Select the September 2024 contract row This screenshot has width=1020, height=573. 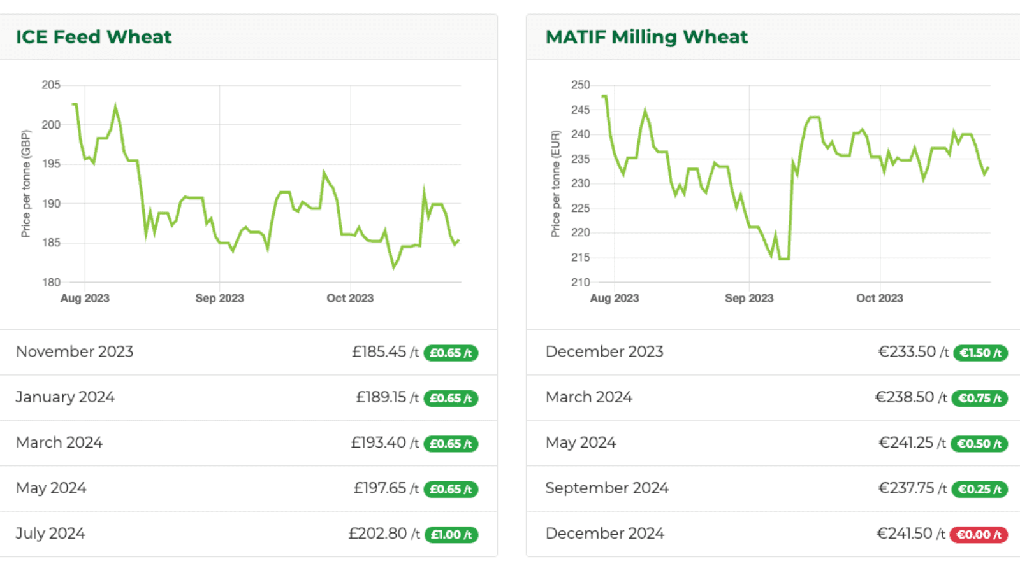point(607,488)
